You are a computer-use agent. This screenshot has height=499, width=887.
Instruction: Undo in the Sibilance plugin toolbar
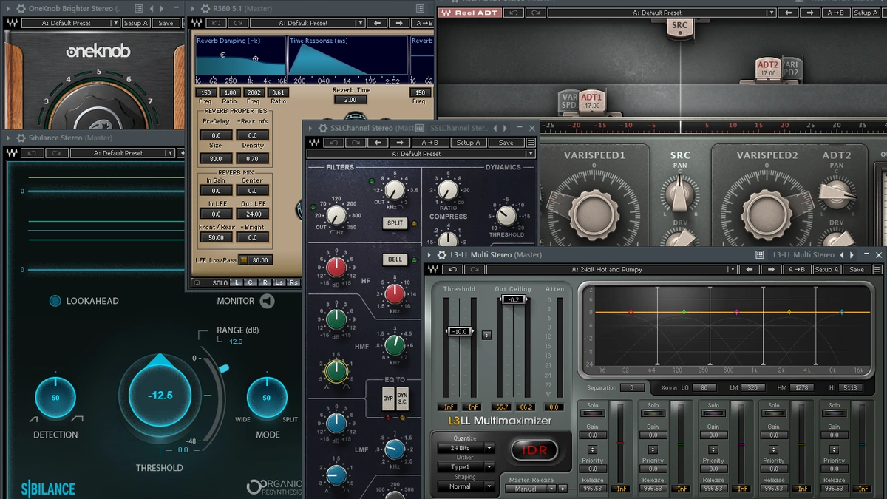[31, 153]
